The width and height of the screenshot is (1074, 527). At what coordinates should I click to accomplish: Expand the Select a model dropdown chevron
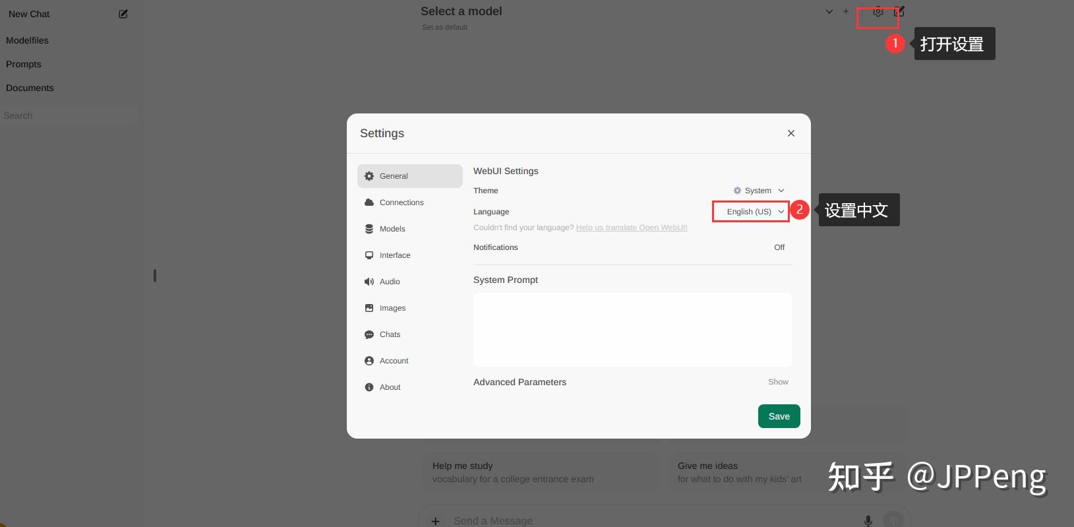pyautogui.click(x=829, y=11)
